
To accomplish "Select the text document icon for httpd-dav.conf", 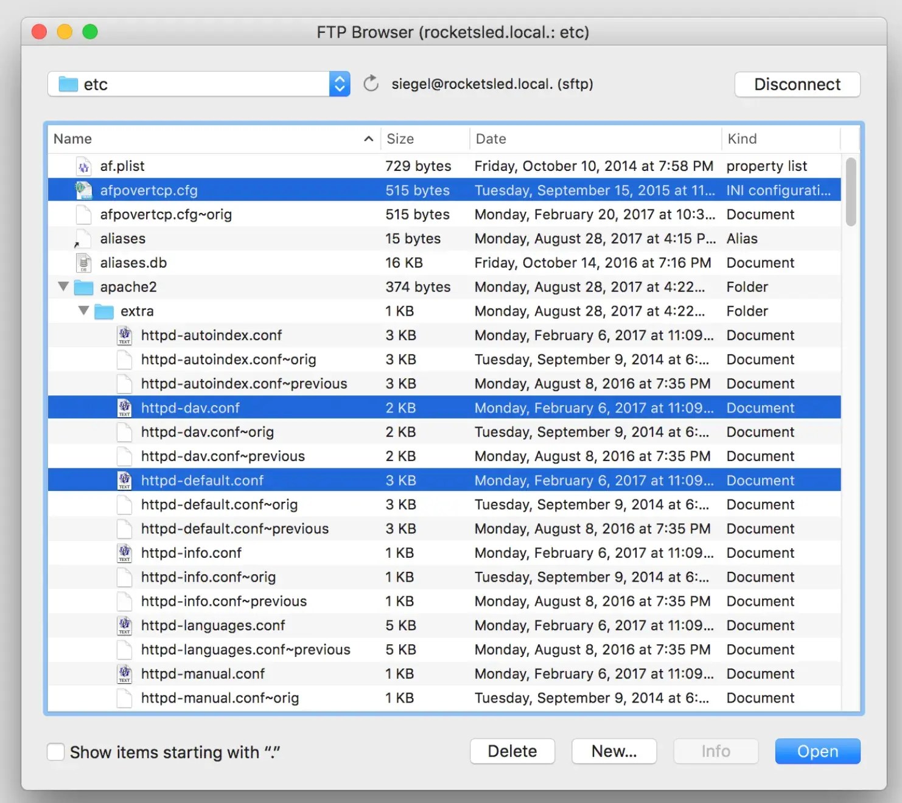I will (x=125, y=408).
